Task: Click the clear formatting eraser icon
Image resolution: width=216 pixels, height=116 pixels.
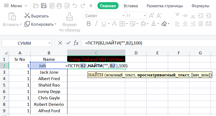Action: pos(164,24)
